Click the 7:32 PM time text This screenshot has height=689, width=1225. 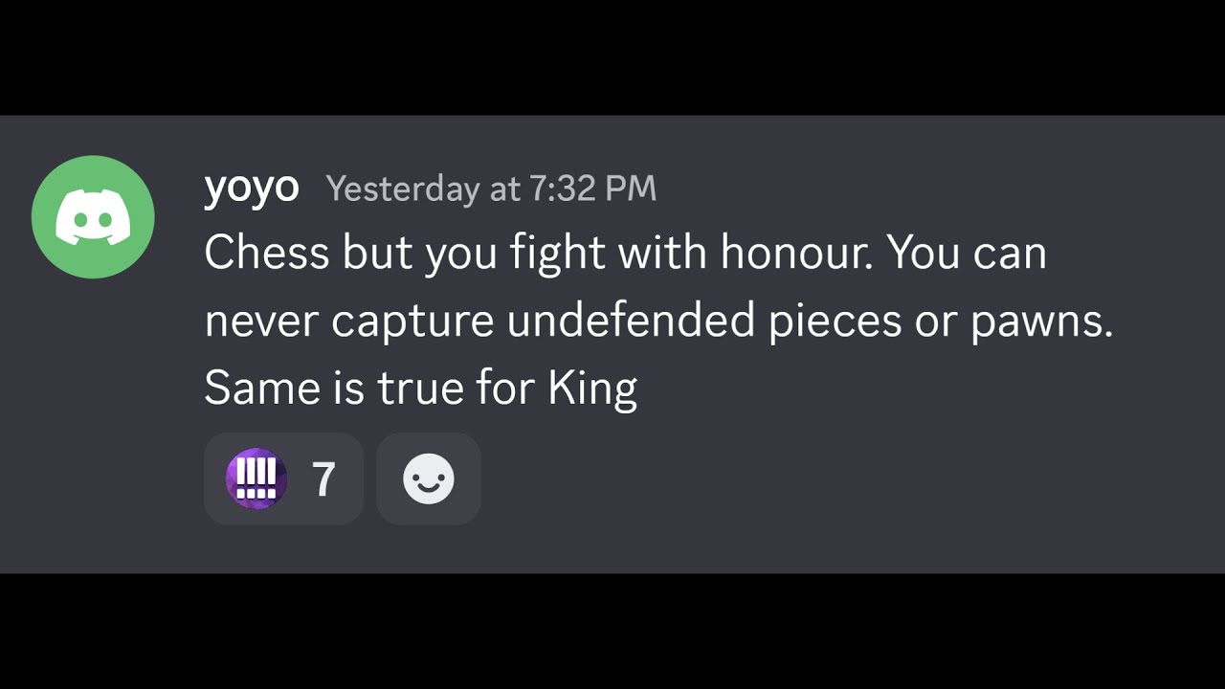click(592, 189)
